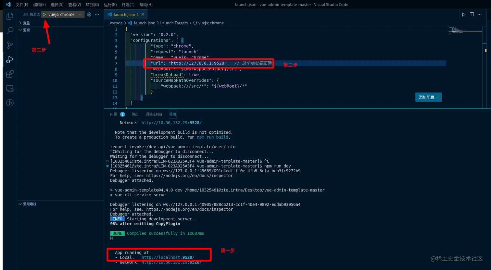
Task: Switch to the 输出 panel tab
Action: pyautogui.click(x=135, y=114)
